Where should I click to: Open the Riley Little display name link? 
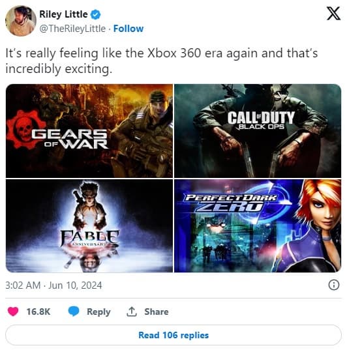point(63,14)
